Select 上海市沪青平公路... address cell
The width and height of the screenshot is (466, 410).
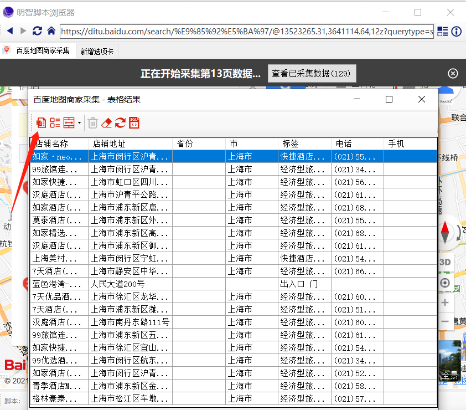click(130, 194)
